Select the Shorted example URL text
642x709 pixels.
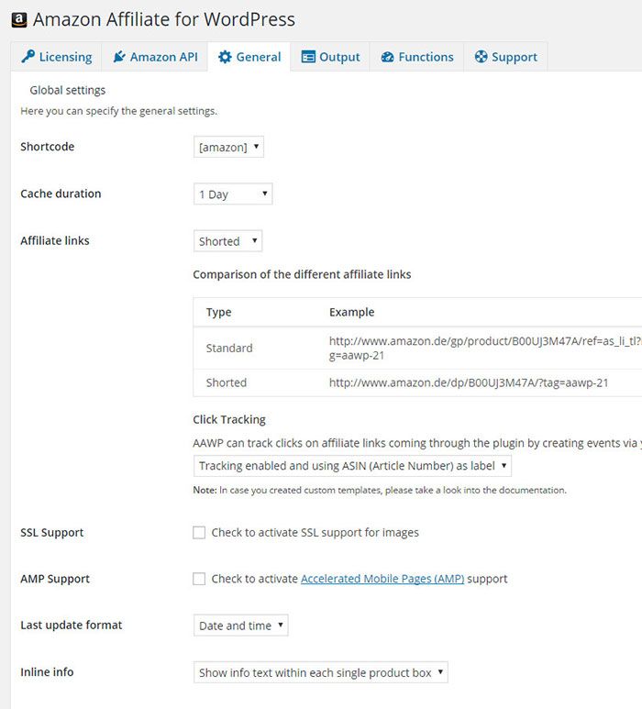click(469, 383)
